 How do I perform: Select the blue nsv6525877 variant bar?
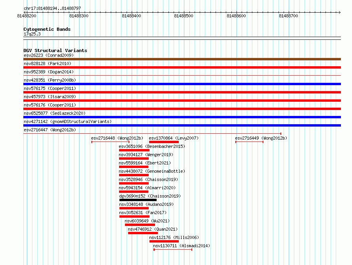click(182, 117)
